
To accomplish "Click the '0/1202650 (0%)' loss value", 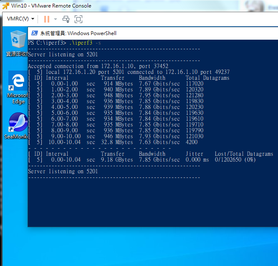I will (x=235, y=160).
